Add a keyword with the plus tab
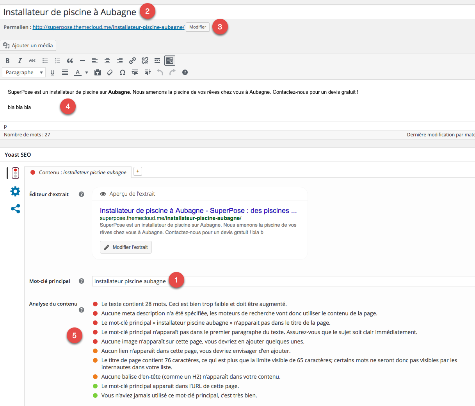Image resolution: width=475 pixels, height=406 pixels. click(x=138, y=171)
